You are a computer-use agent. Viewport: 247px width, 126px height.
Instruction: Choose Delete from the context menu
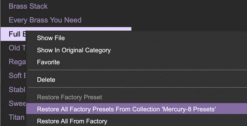[46, 80]
